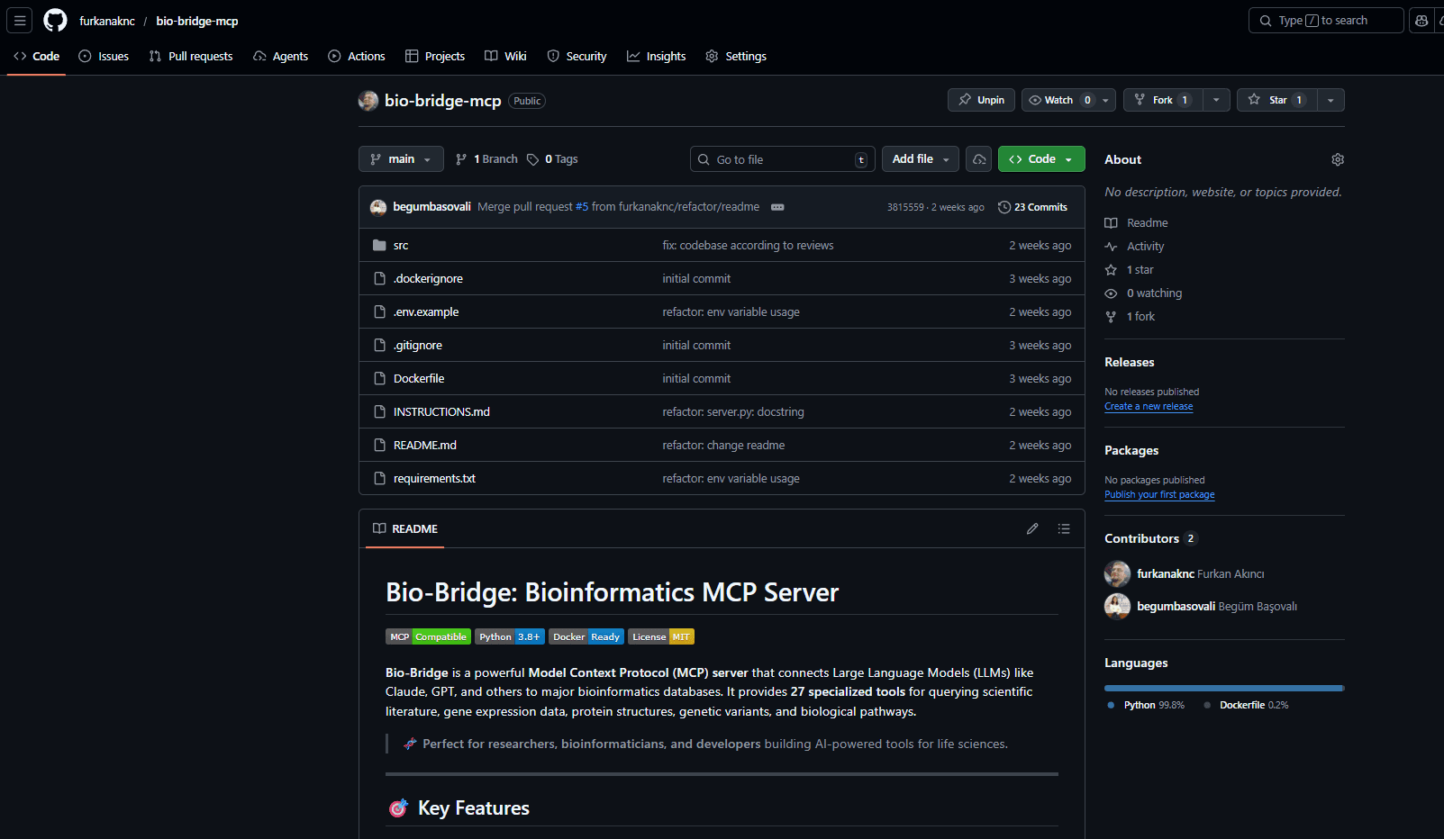Image resolution: width=1444 pixels, height=839 pixels.
Task: Follow the Create a new release link
Action: pos(1149,406)
